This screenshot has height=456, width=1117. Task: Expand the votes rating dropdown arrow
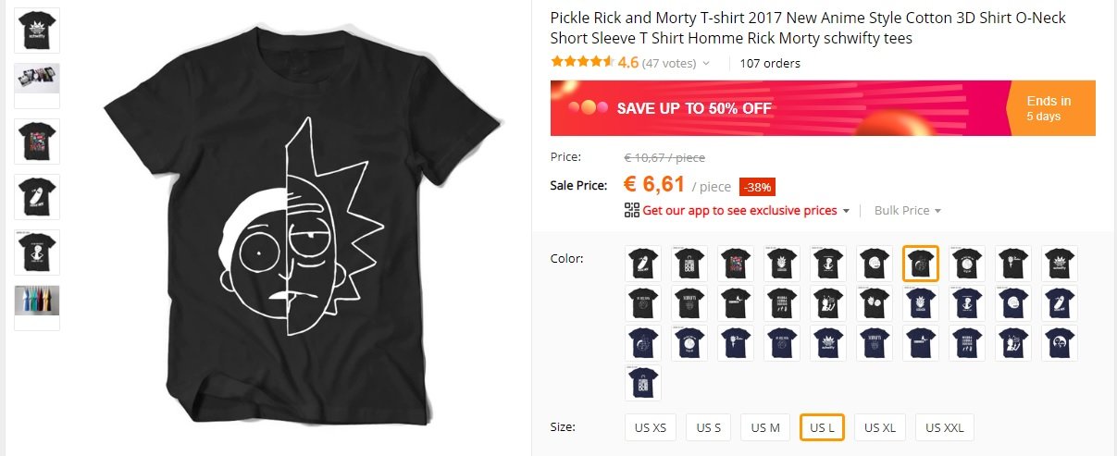click(706, 64)
